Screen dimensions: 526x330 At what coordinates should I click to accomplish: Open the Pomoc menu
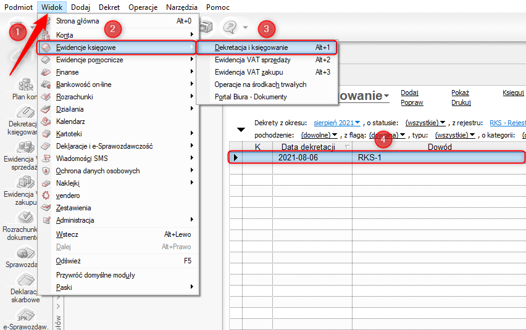[218, 7]
